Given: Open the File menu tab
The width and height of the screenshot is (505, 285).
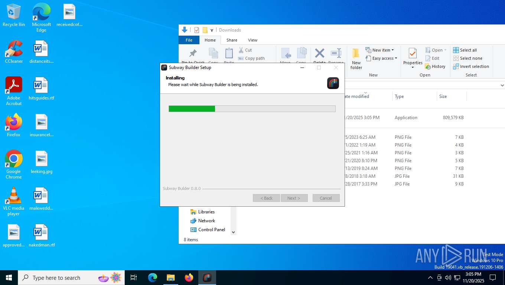Looking at the screenshot, I should 189,40.
